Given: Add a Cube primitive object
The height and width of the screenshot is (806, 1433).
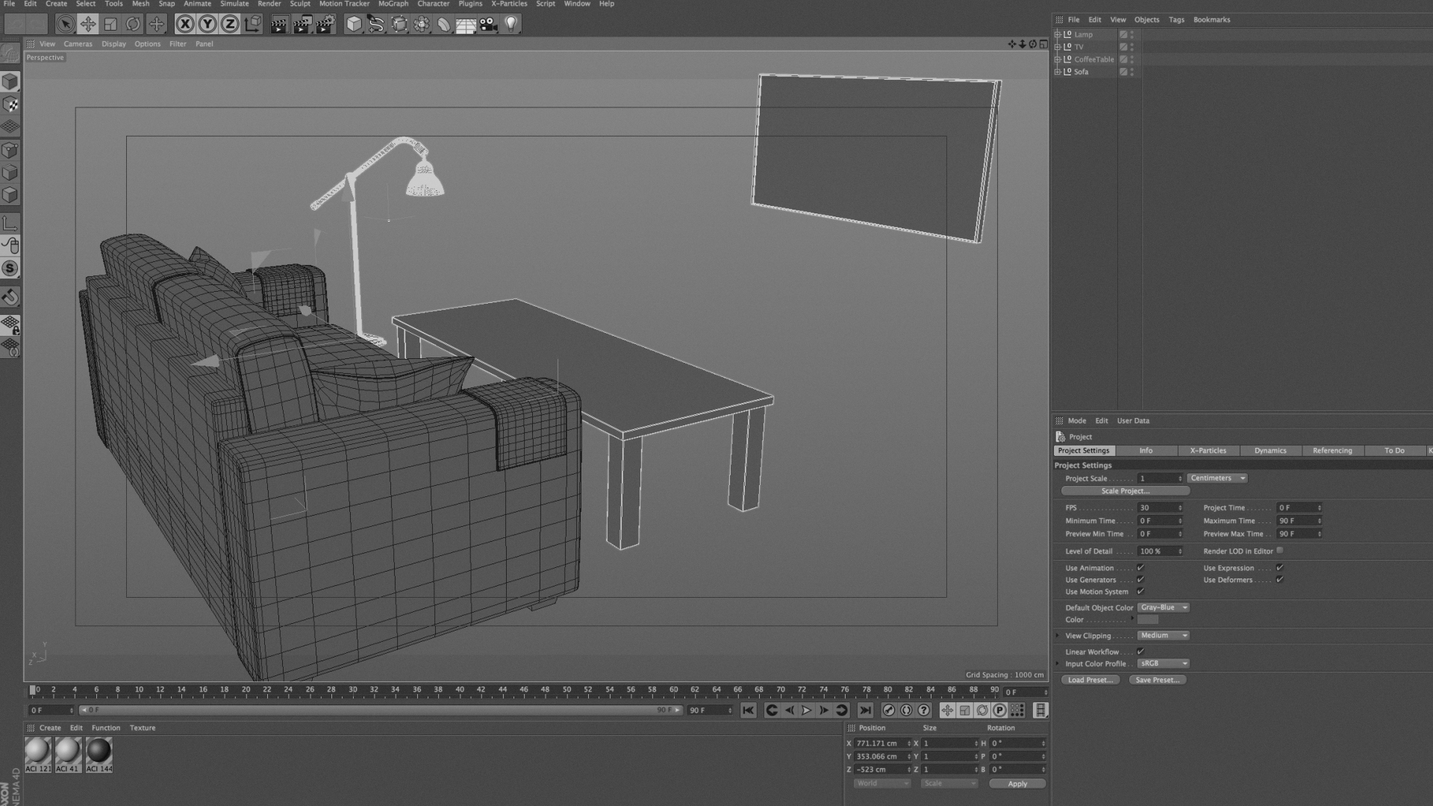Looking at the screenshot, I should coord(354,24).
